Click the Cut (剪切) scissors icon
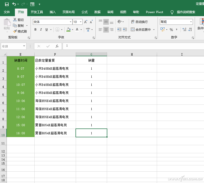204x183 pixels. [x=15, y=20]
